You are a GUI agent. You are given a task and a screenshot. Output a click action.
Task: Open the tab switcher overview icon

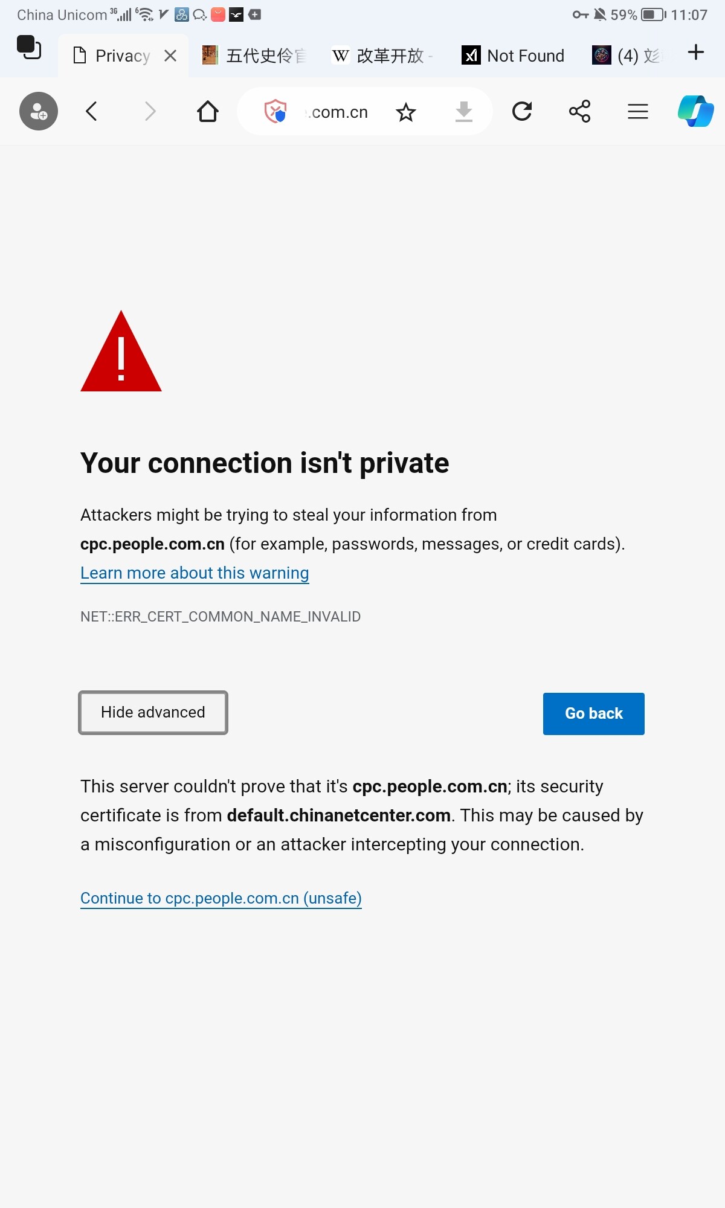point(29,48)
